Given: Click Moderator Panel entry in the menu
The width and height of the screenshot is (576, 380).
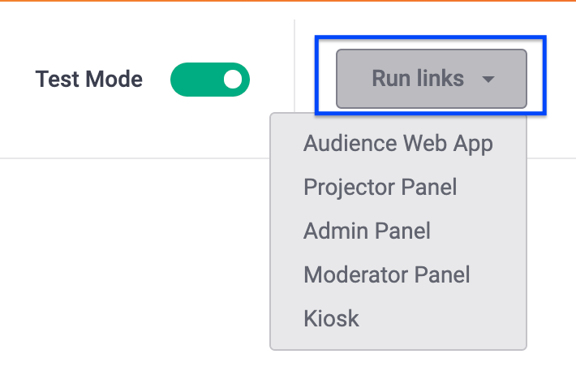Looking at the screenshot, I should click(387, 274).
